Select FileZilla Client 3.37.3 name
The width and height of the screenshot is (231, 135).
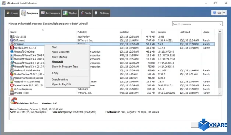click(25, 48)
